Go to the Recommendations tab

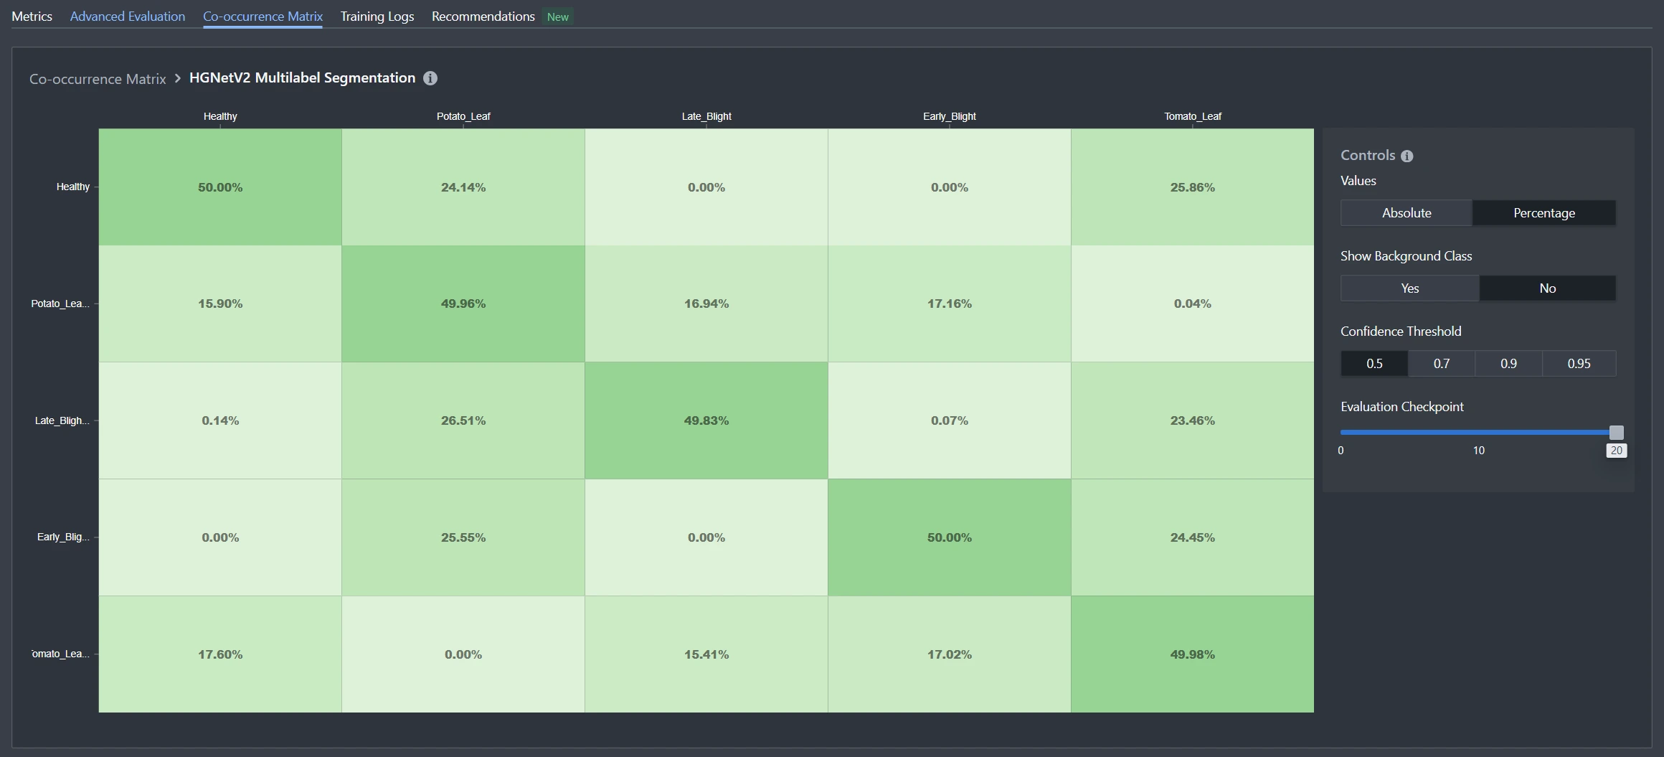pos(483,16)
